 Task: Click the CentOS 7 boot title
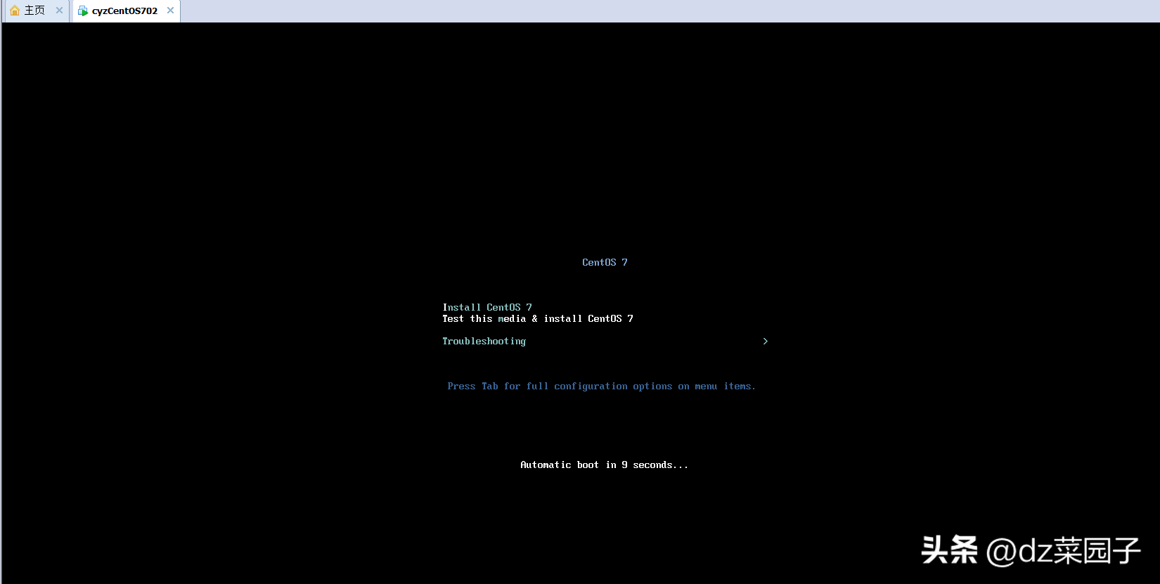[605, 262]
